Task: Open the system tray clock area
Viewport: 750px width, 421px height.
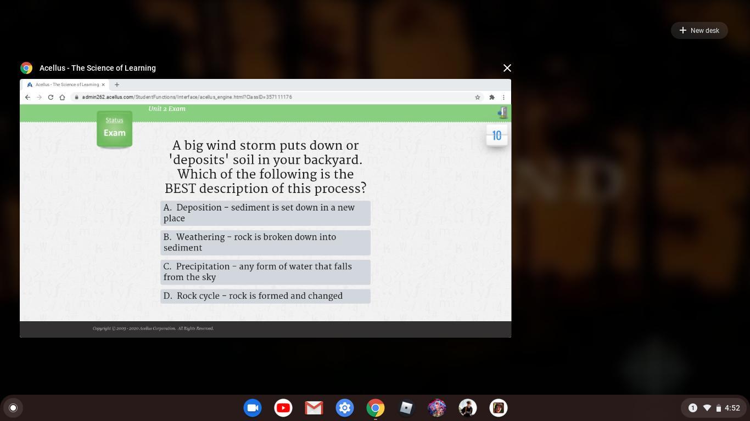Action: (714, 408)
